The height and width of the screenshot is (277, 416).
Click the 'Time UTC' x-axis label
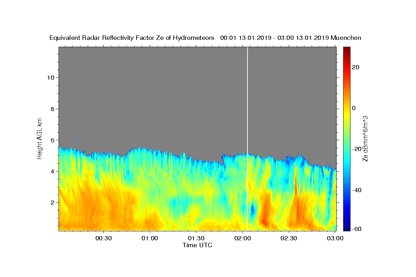click(197, 245)
